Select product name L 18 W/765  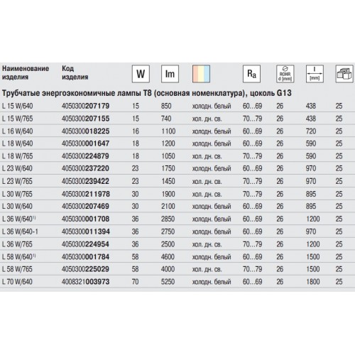coord(18,156)
